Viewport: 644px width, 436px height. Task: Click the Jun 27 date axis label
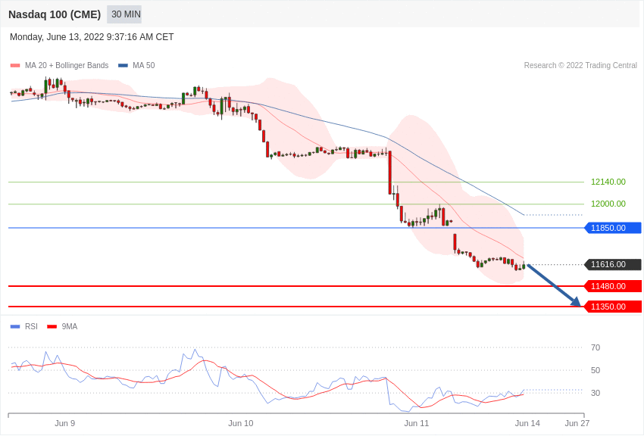click(x=577, y=423)
